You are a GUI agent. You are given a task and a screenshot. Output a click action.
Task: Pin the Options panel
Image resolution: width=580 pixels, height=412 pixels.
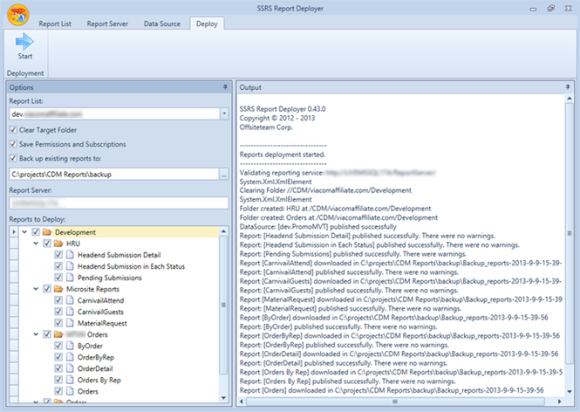tap(225, 87)
